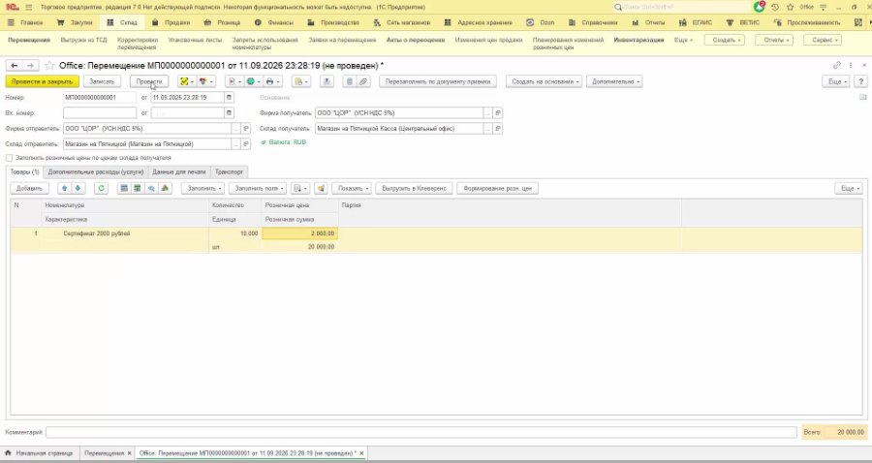Copy link to document chain icon
Image resolution: width=872 pixels, height=463 pixels.
[x=837, y=66]
